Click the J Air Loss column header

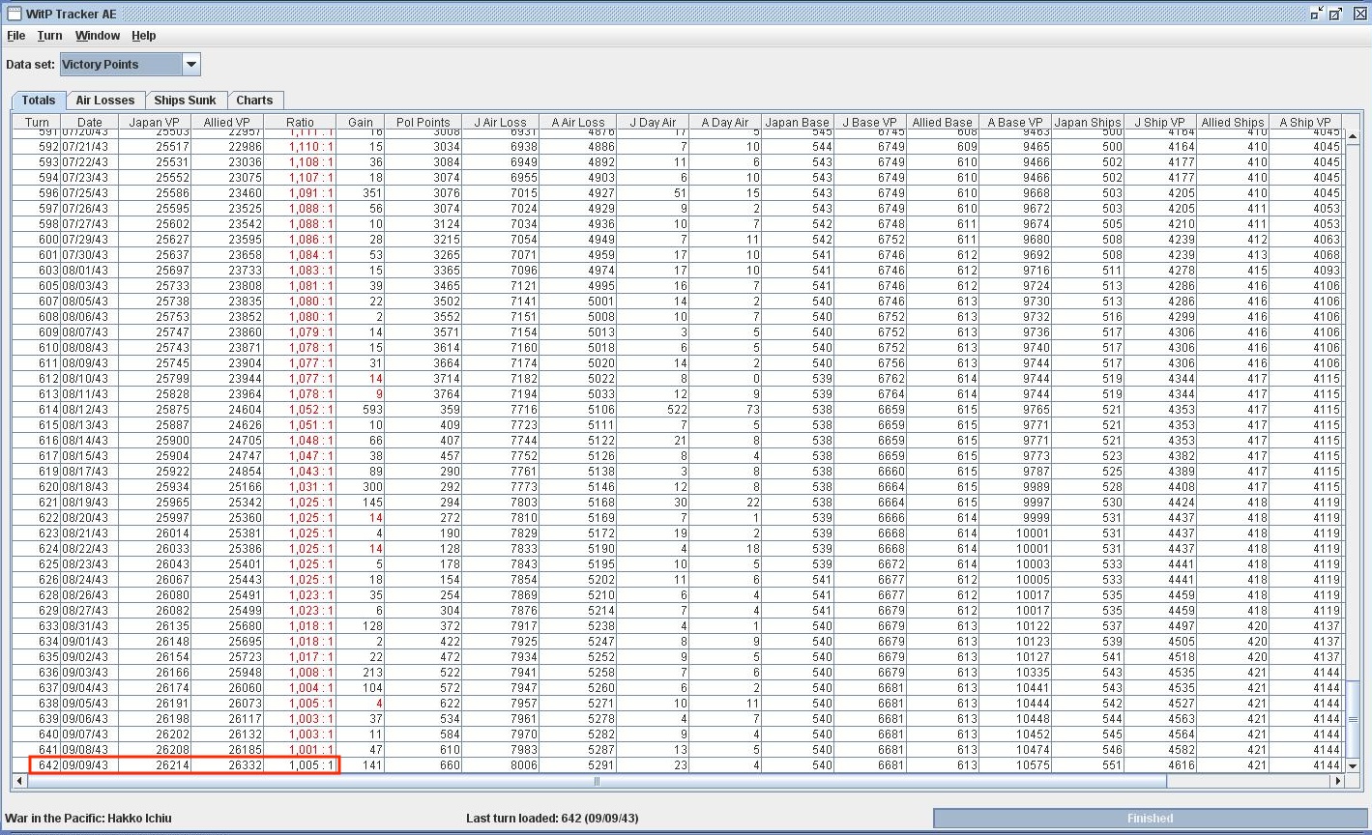tap(501, 123)
